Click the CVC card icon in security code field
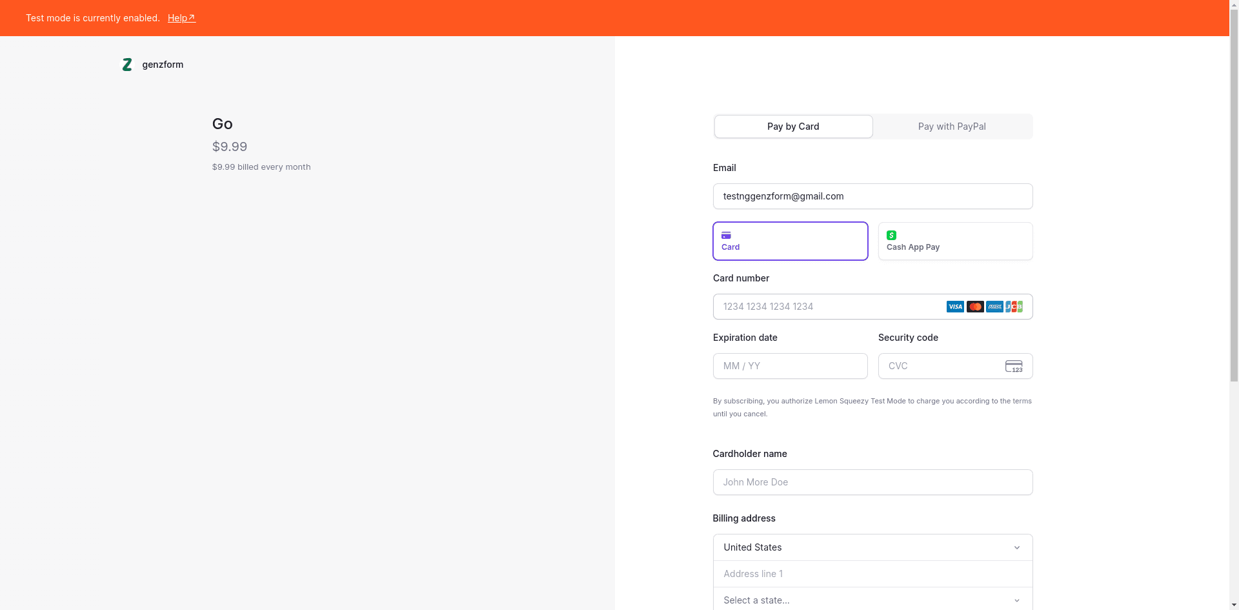The width and height of the screenshot is (1239, 610). pyautogui.click(x=1014, y=366)
